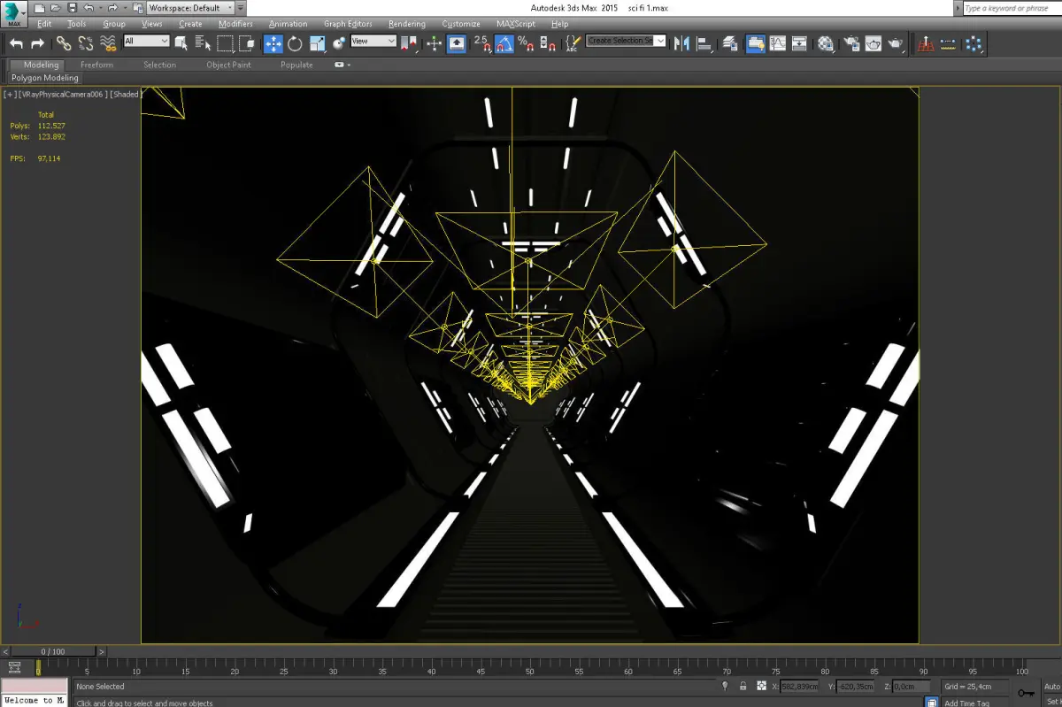This screenshot has height=707, width=1062.
Task: Open the Curve Editor icon
Action: 778,42
